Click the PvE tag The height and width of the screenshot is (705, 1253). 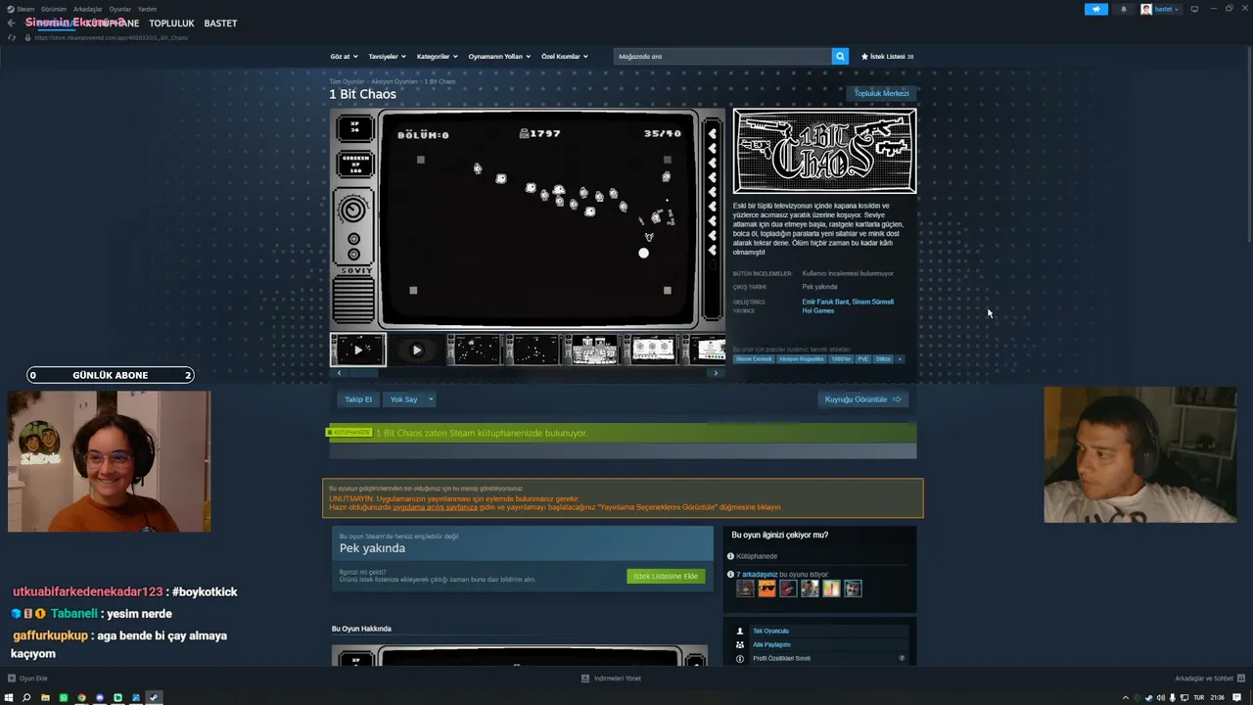coord(863,359)
